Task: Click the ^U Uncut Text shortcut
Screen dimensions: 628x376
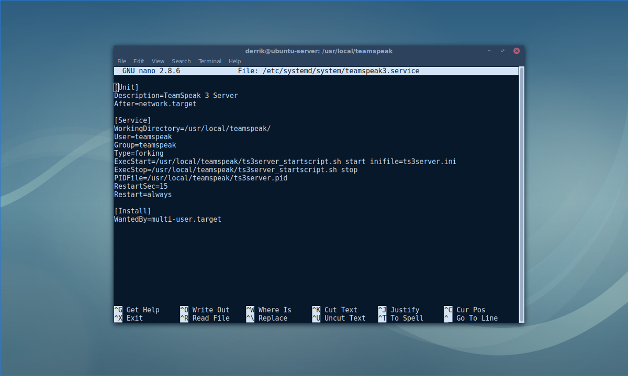Action: pyautogui.click(x=339, y=318)
